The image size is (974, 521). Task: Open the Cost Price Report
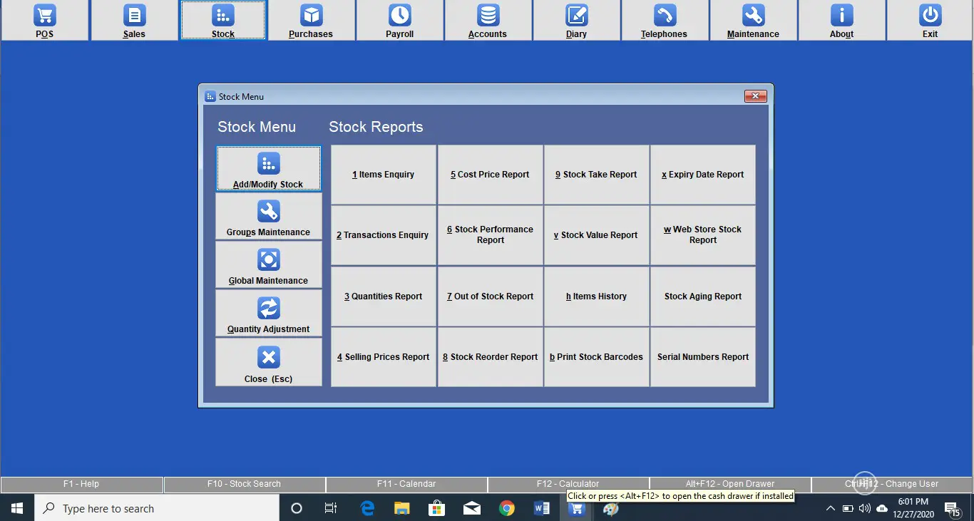(490, 175)
